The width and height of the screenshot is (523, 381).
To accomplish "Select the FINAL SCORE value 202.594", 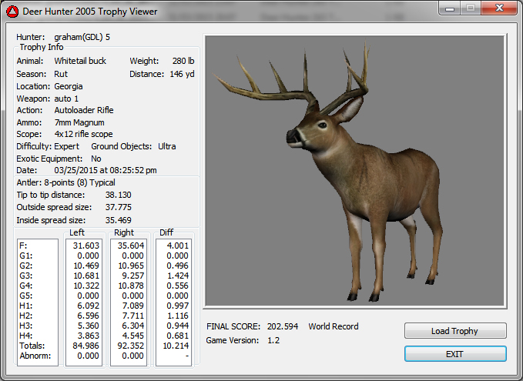I will (x=281, y=326).
